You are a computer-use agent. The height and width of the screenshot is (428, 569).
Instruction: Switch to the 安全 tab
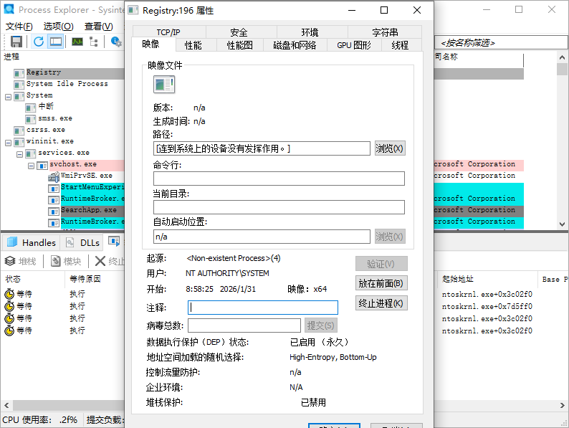tap(239, 32)
